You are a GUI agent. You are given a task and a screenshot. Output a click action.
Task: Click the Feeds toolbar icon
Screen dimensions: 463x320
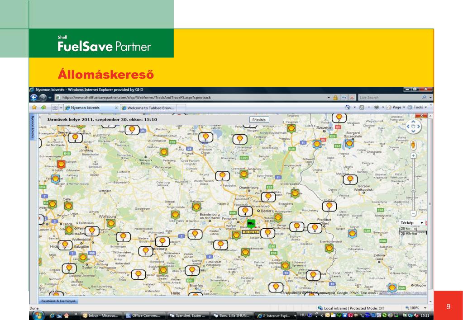pyautogui.click(x=362, y=108)
